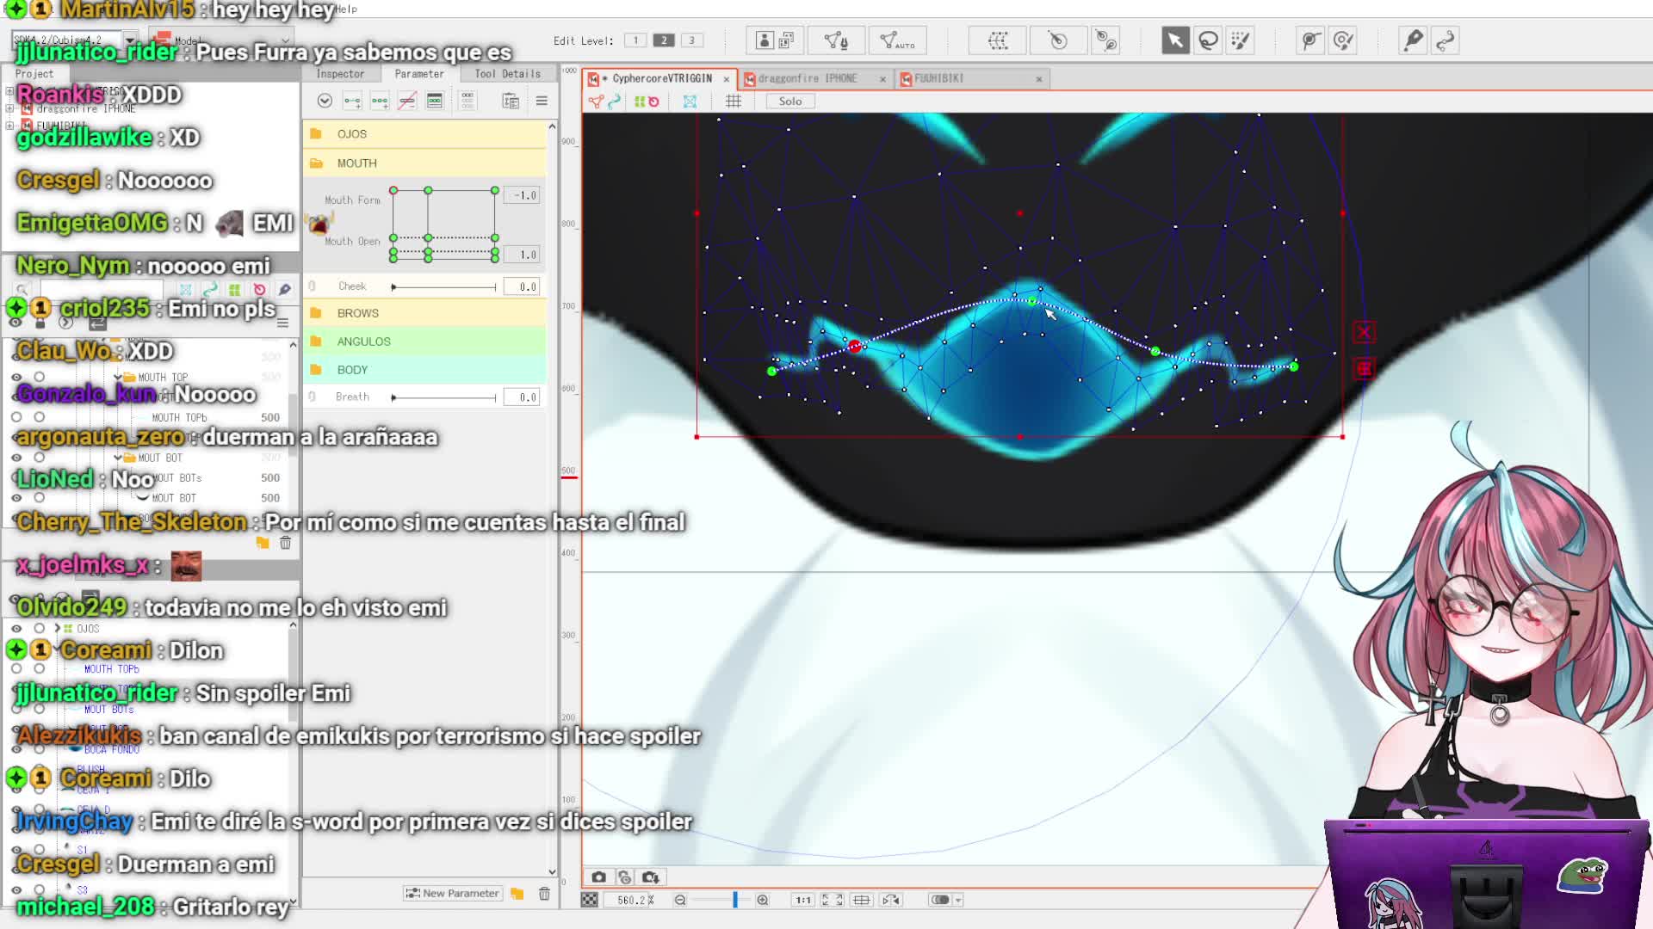The width and height of the screenshot is (1653, 929).
Task: Toggle the display switch at the canvas bottom
Action: click(x=940, y=900)
